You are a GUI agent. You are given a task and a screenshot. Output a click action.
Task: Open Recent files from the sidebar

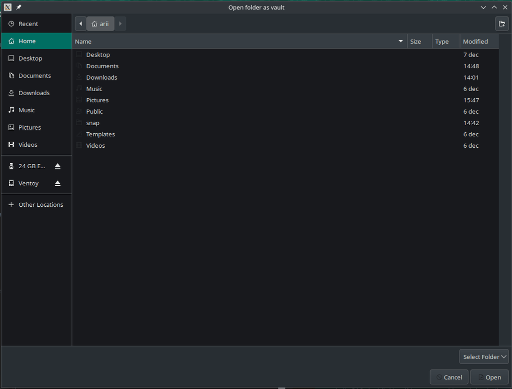click(x=29, y=24)
